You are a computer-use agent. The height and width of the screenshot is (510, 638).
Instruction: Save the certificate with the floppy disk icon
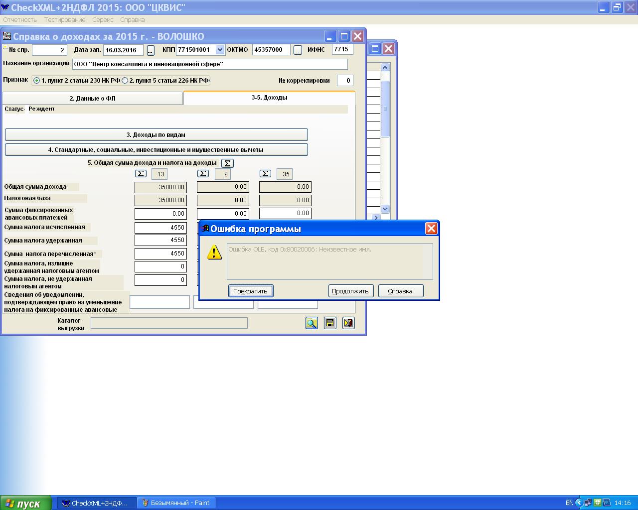[x=330, y=323]
